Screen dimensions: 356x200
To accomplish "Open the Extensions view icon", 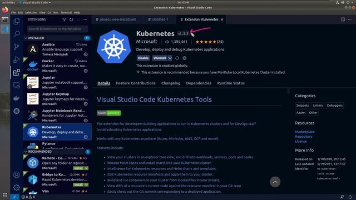I will point(16,72).
